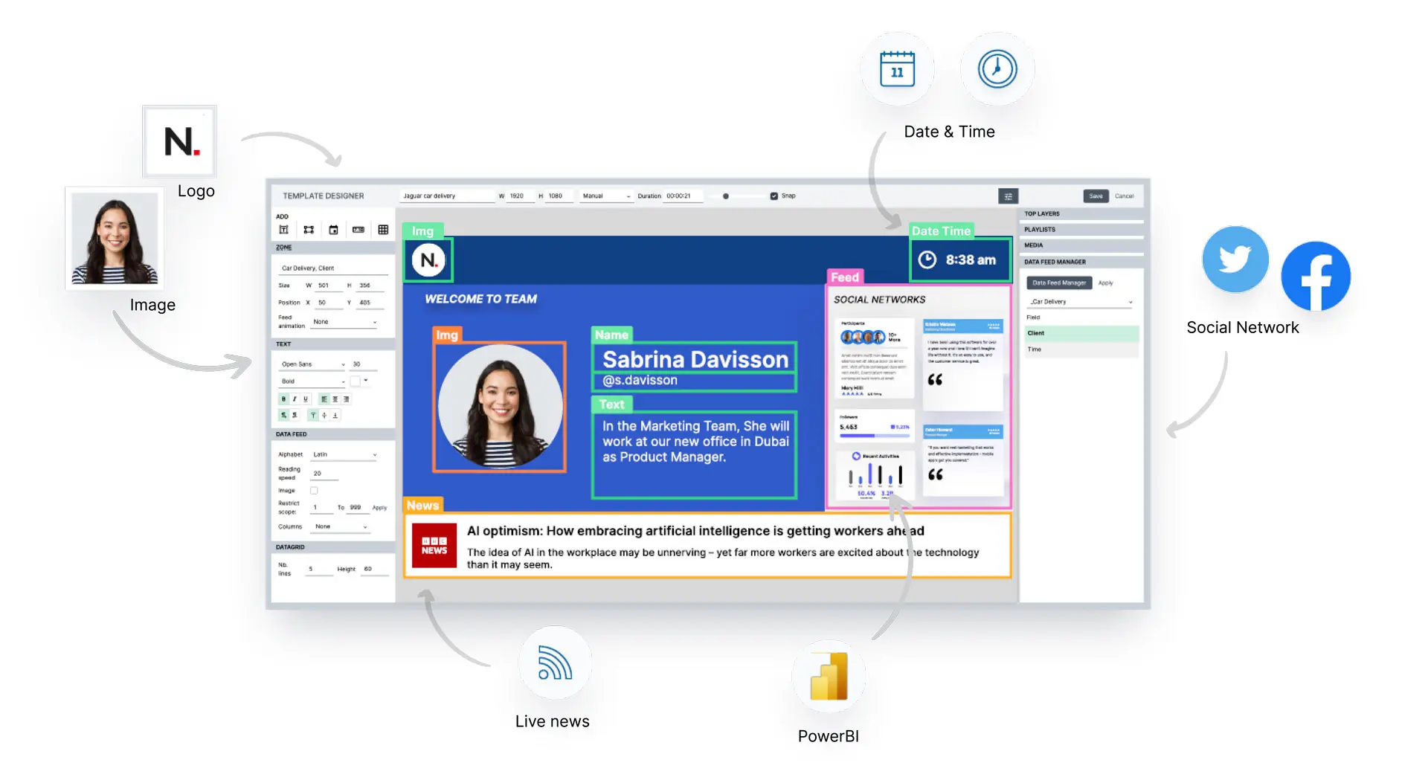Image resolution: width=1428 pixels, height=780 pixels.
Task: Toggle italic text formatting
Action: coord(295,399)
